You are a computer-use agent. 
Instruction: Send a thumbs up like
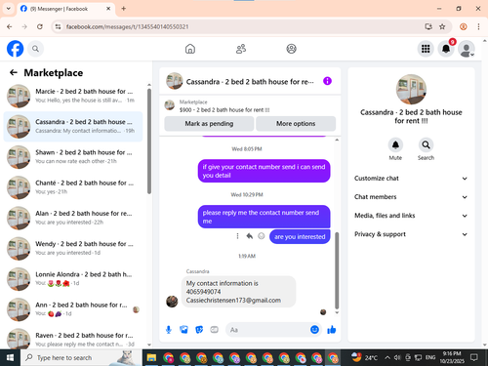[332, 330]
